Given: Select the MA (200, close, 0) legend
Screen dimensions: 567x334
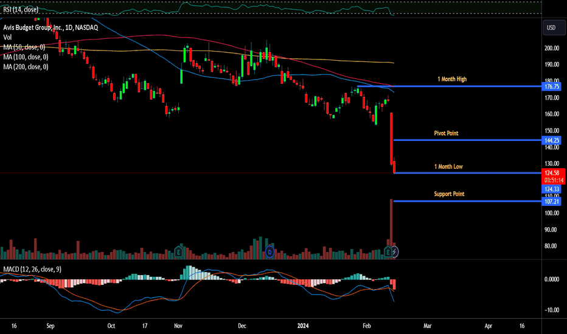Looking at the screenshot, I should coord(26,66).
